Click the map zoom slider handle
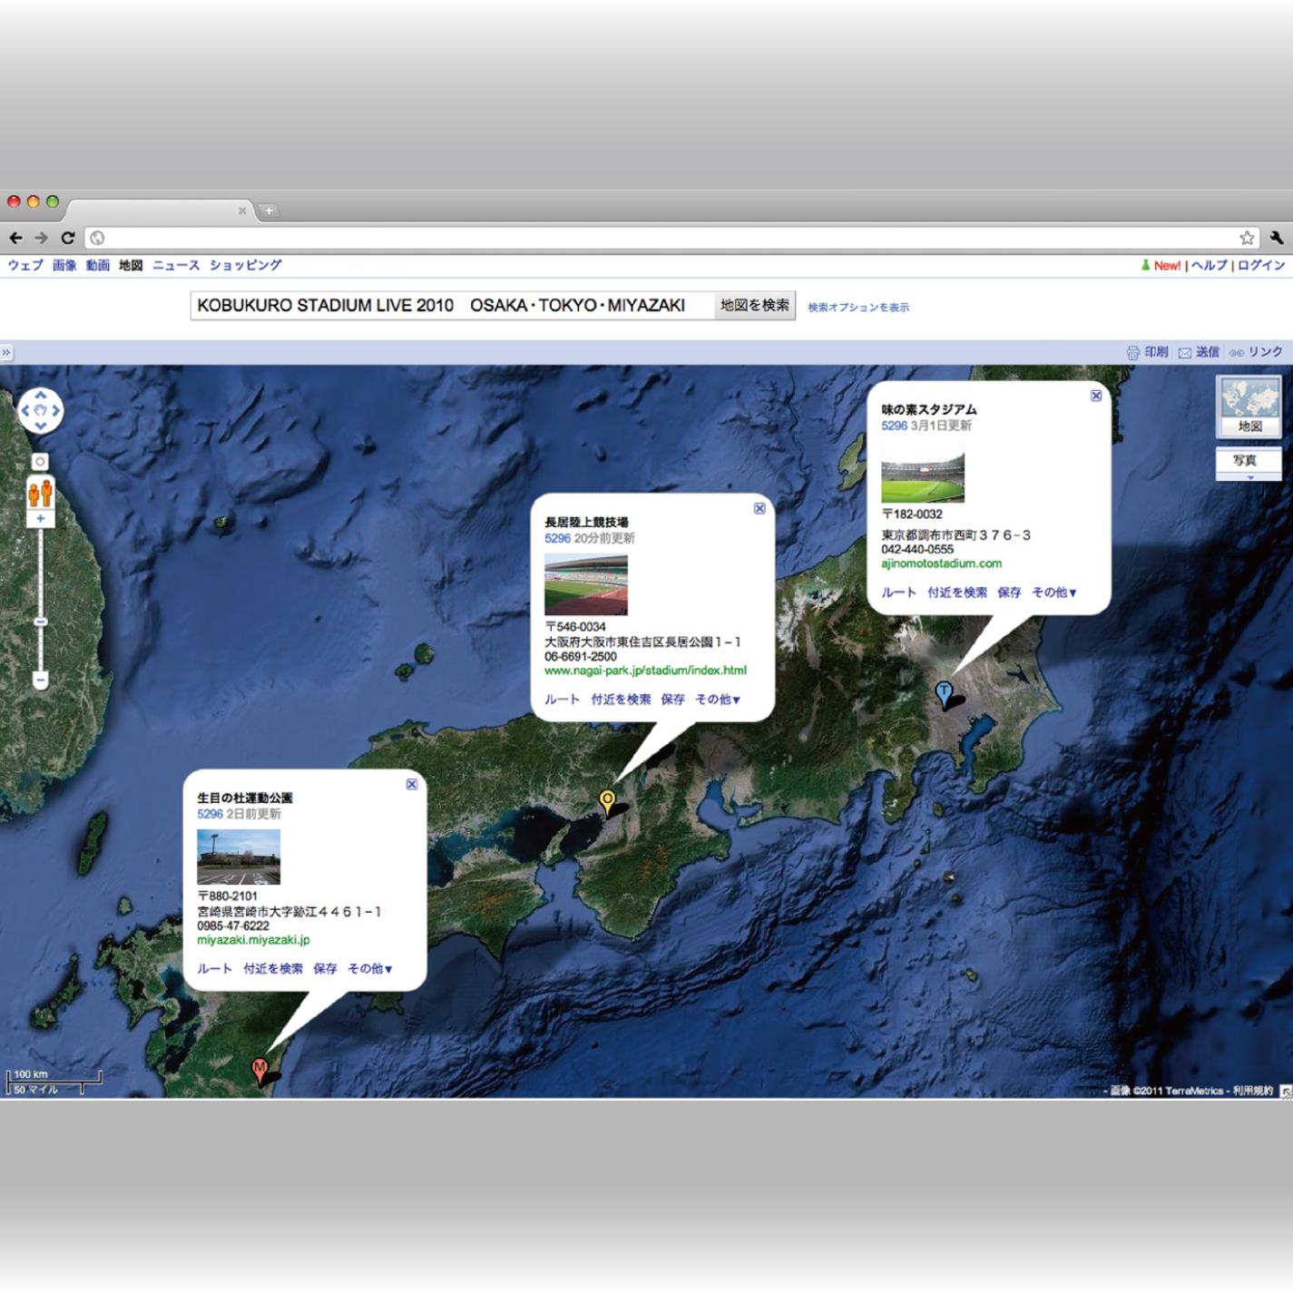The image size is (1293, 1293). (x=40, y=622)
